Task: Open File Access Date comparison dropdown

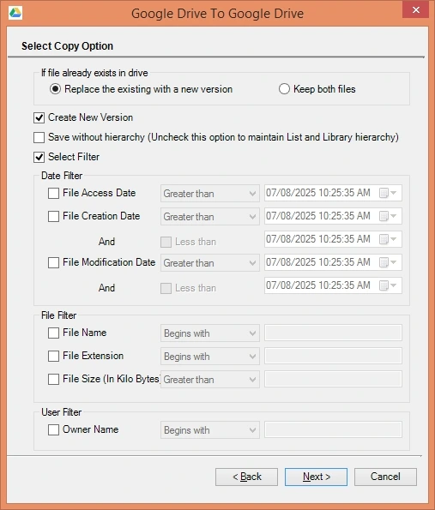Action: tap(210, 194)
